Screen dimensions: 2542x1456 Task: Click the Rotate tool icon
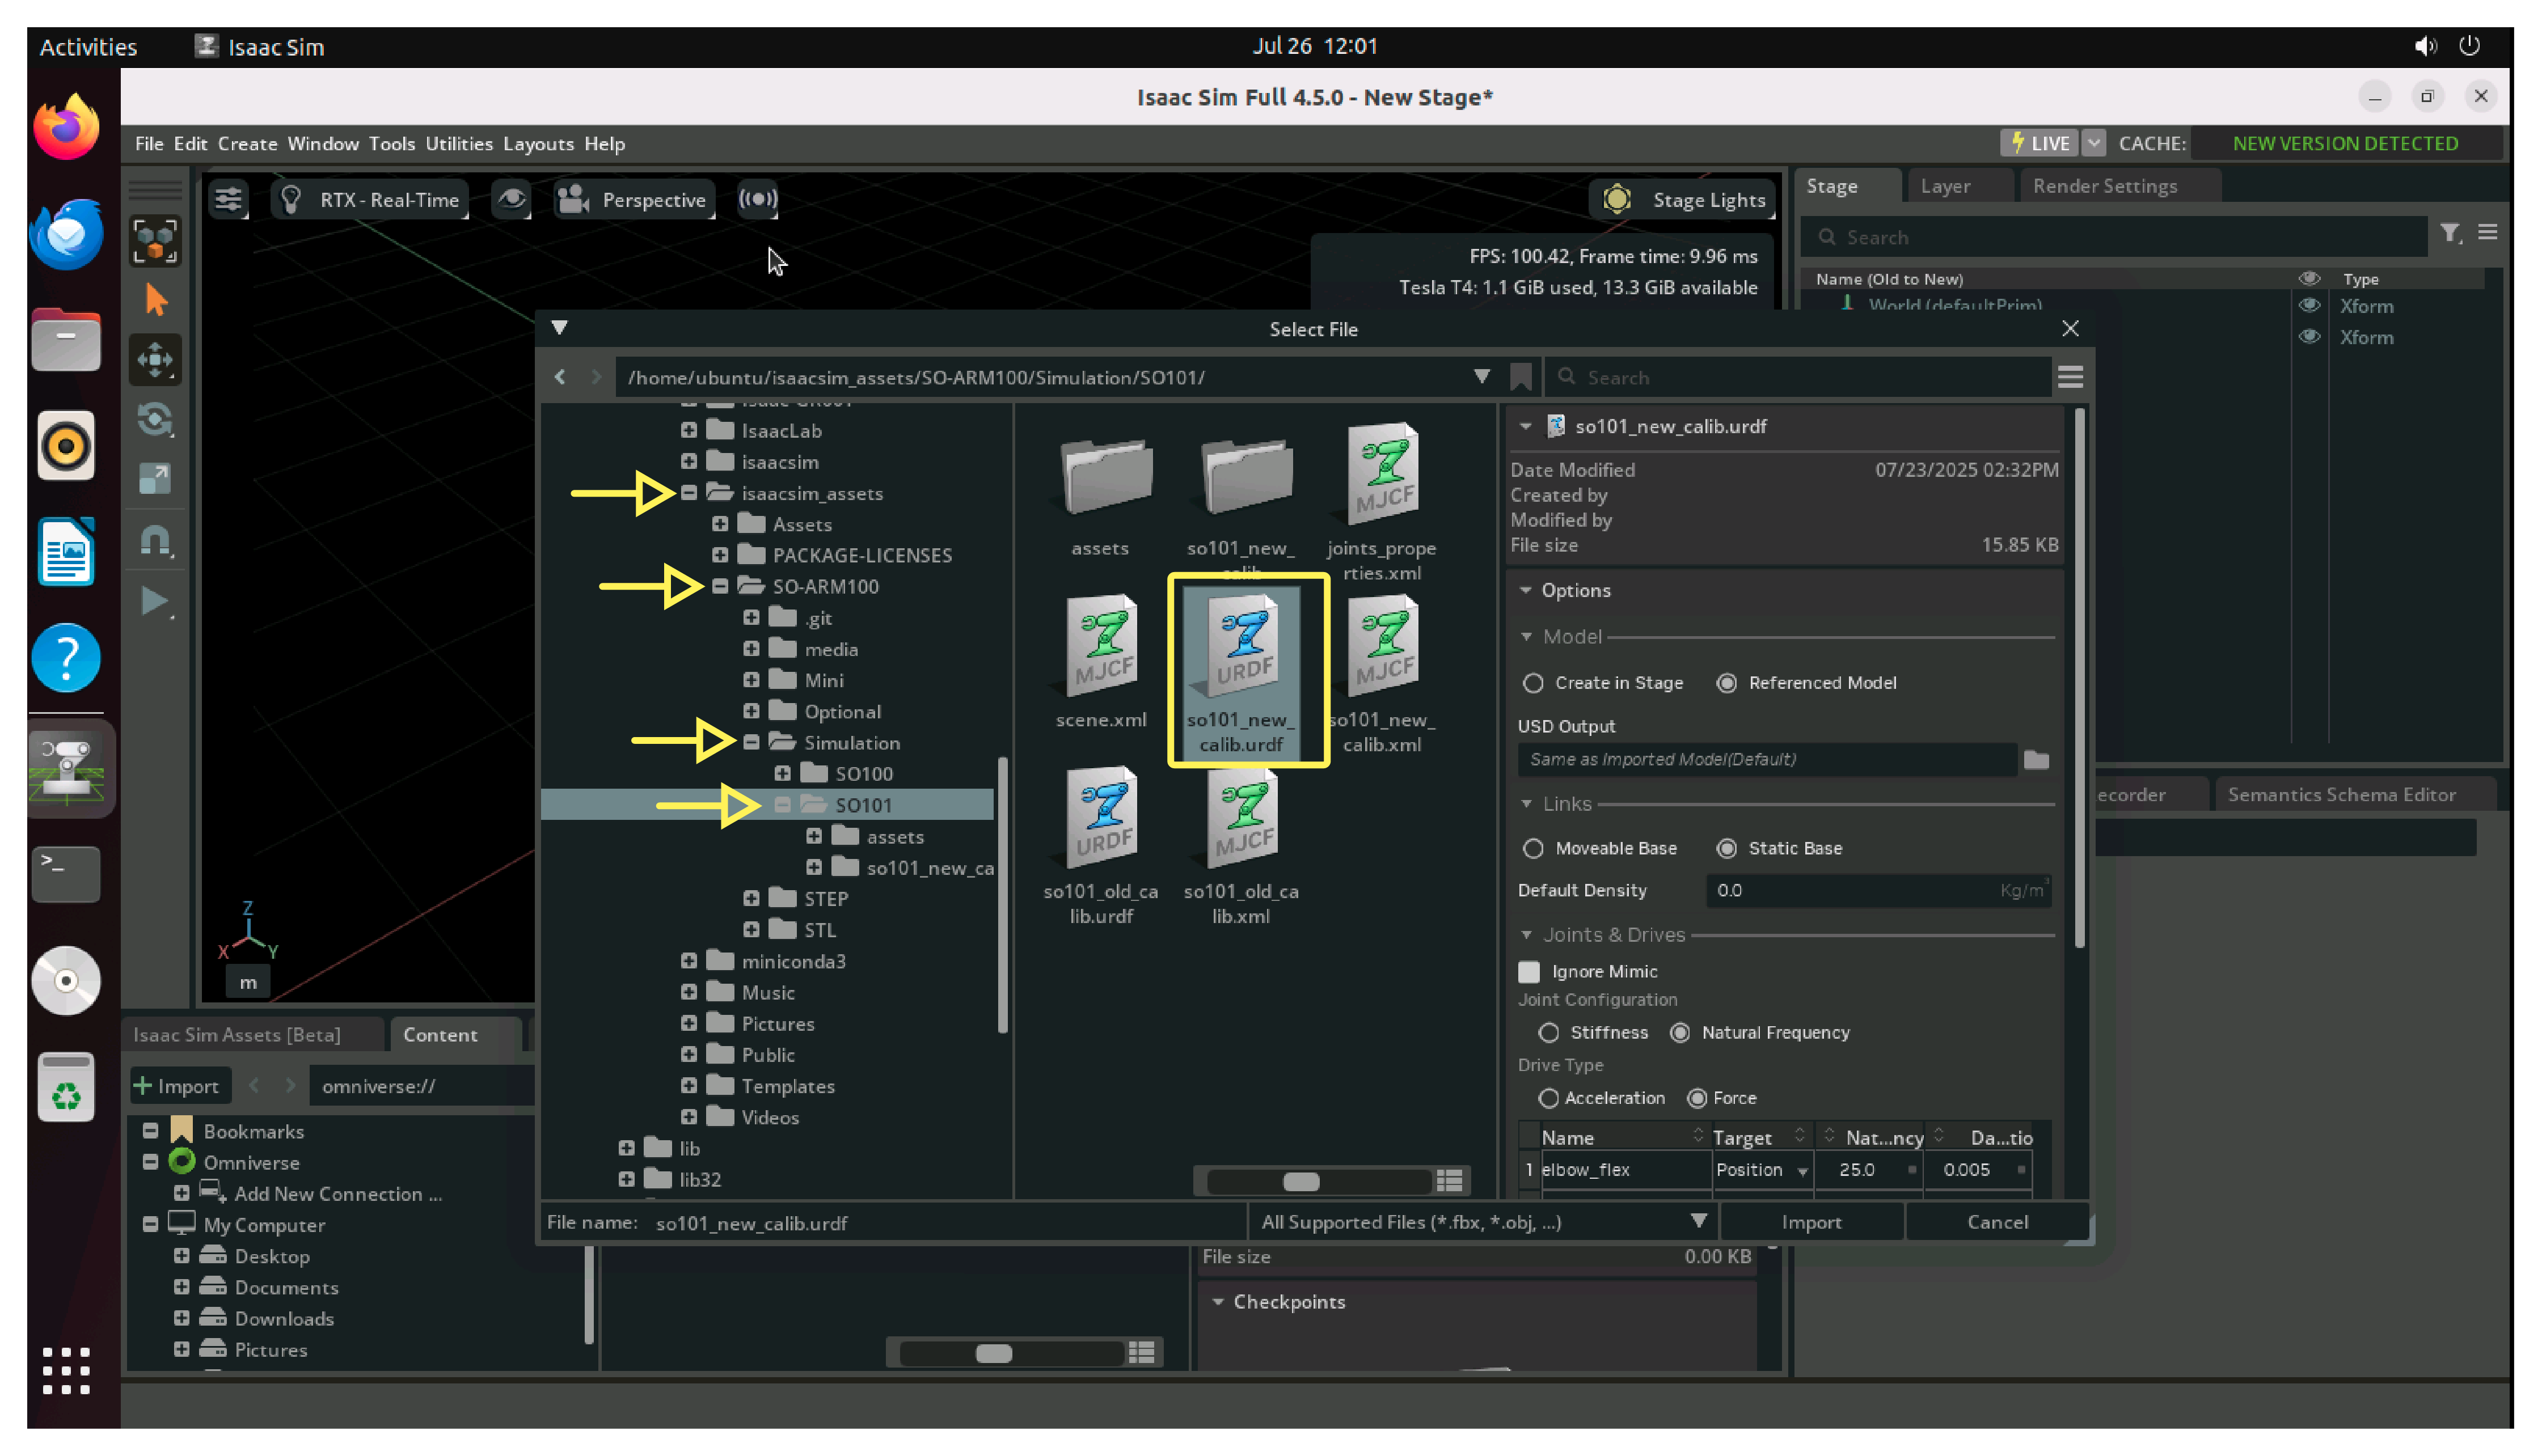(x=155, y=420)
